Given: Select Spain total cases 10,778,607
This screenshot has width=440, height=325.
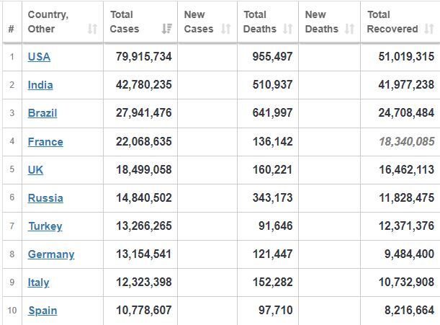Looking at the screenshot, I should tap(144, 310).
